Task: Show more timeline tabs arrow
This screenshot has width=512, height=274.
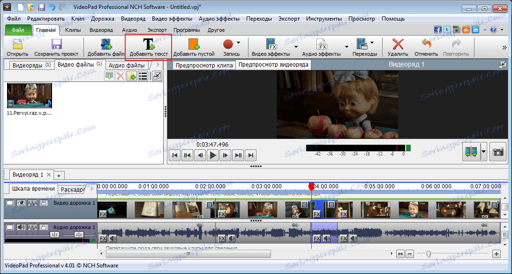Action: (92, 189)
